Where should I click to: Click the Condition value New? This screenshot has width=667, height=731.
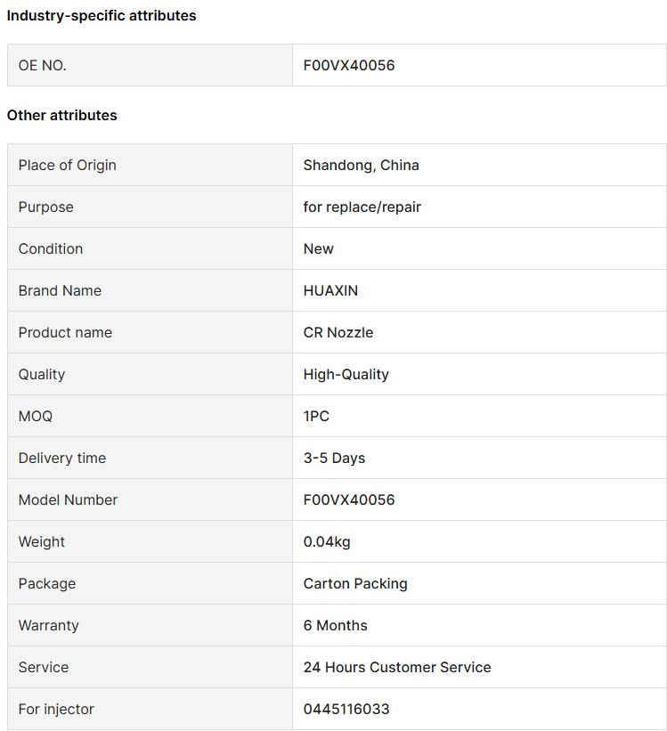(318, 249)
